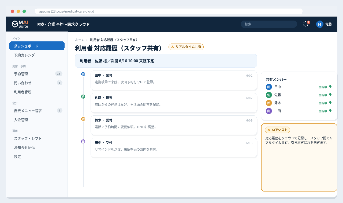Click the 6/13 date on the リマインド card

point(249,143)
